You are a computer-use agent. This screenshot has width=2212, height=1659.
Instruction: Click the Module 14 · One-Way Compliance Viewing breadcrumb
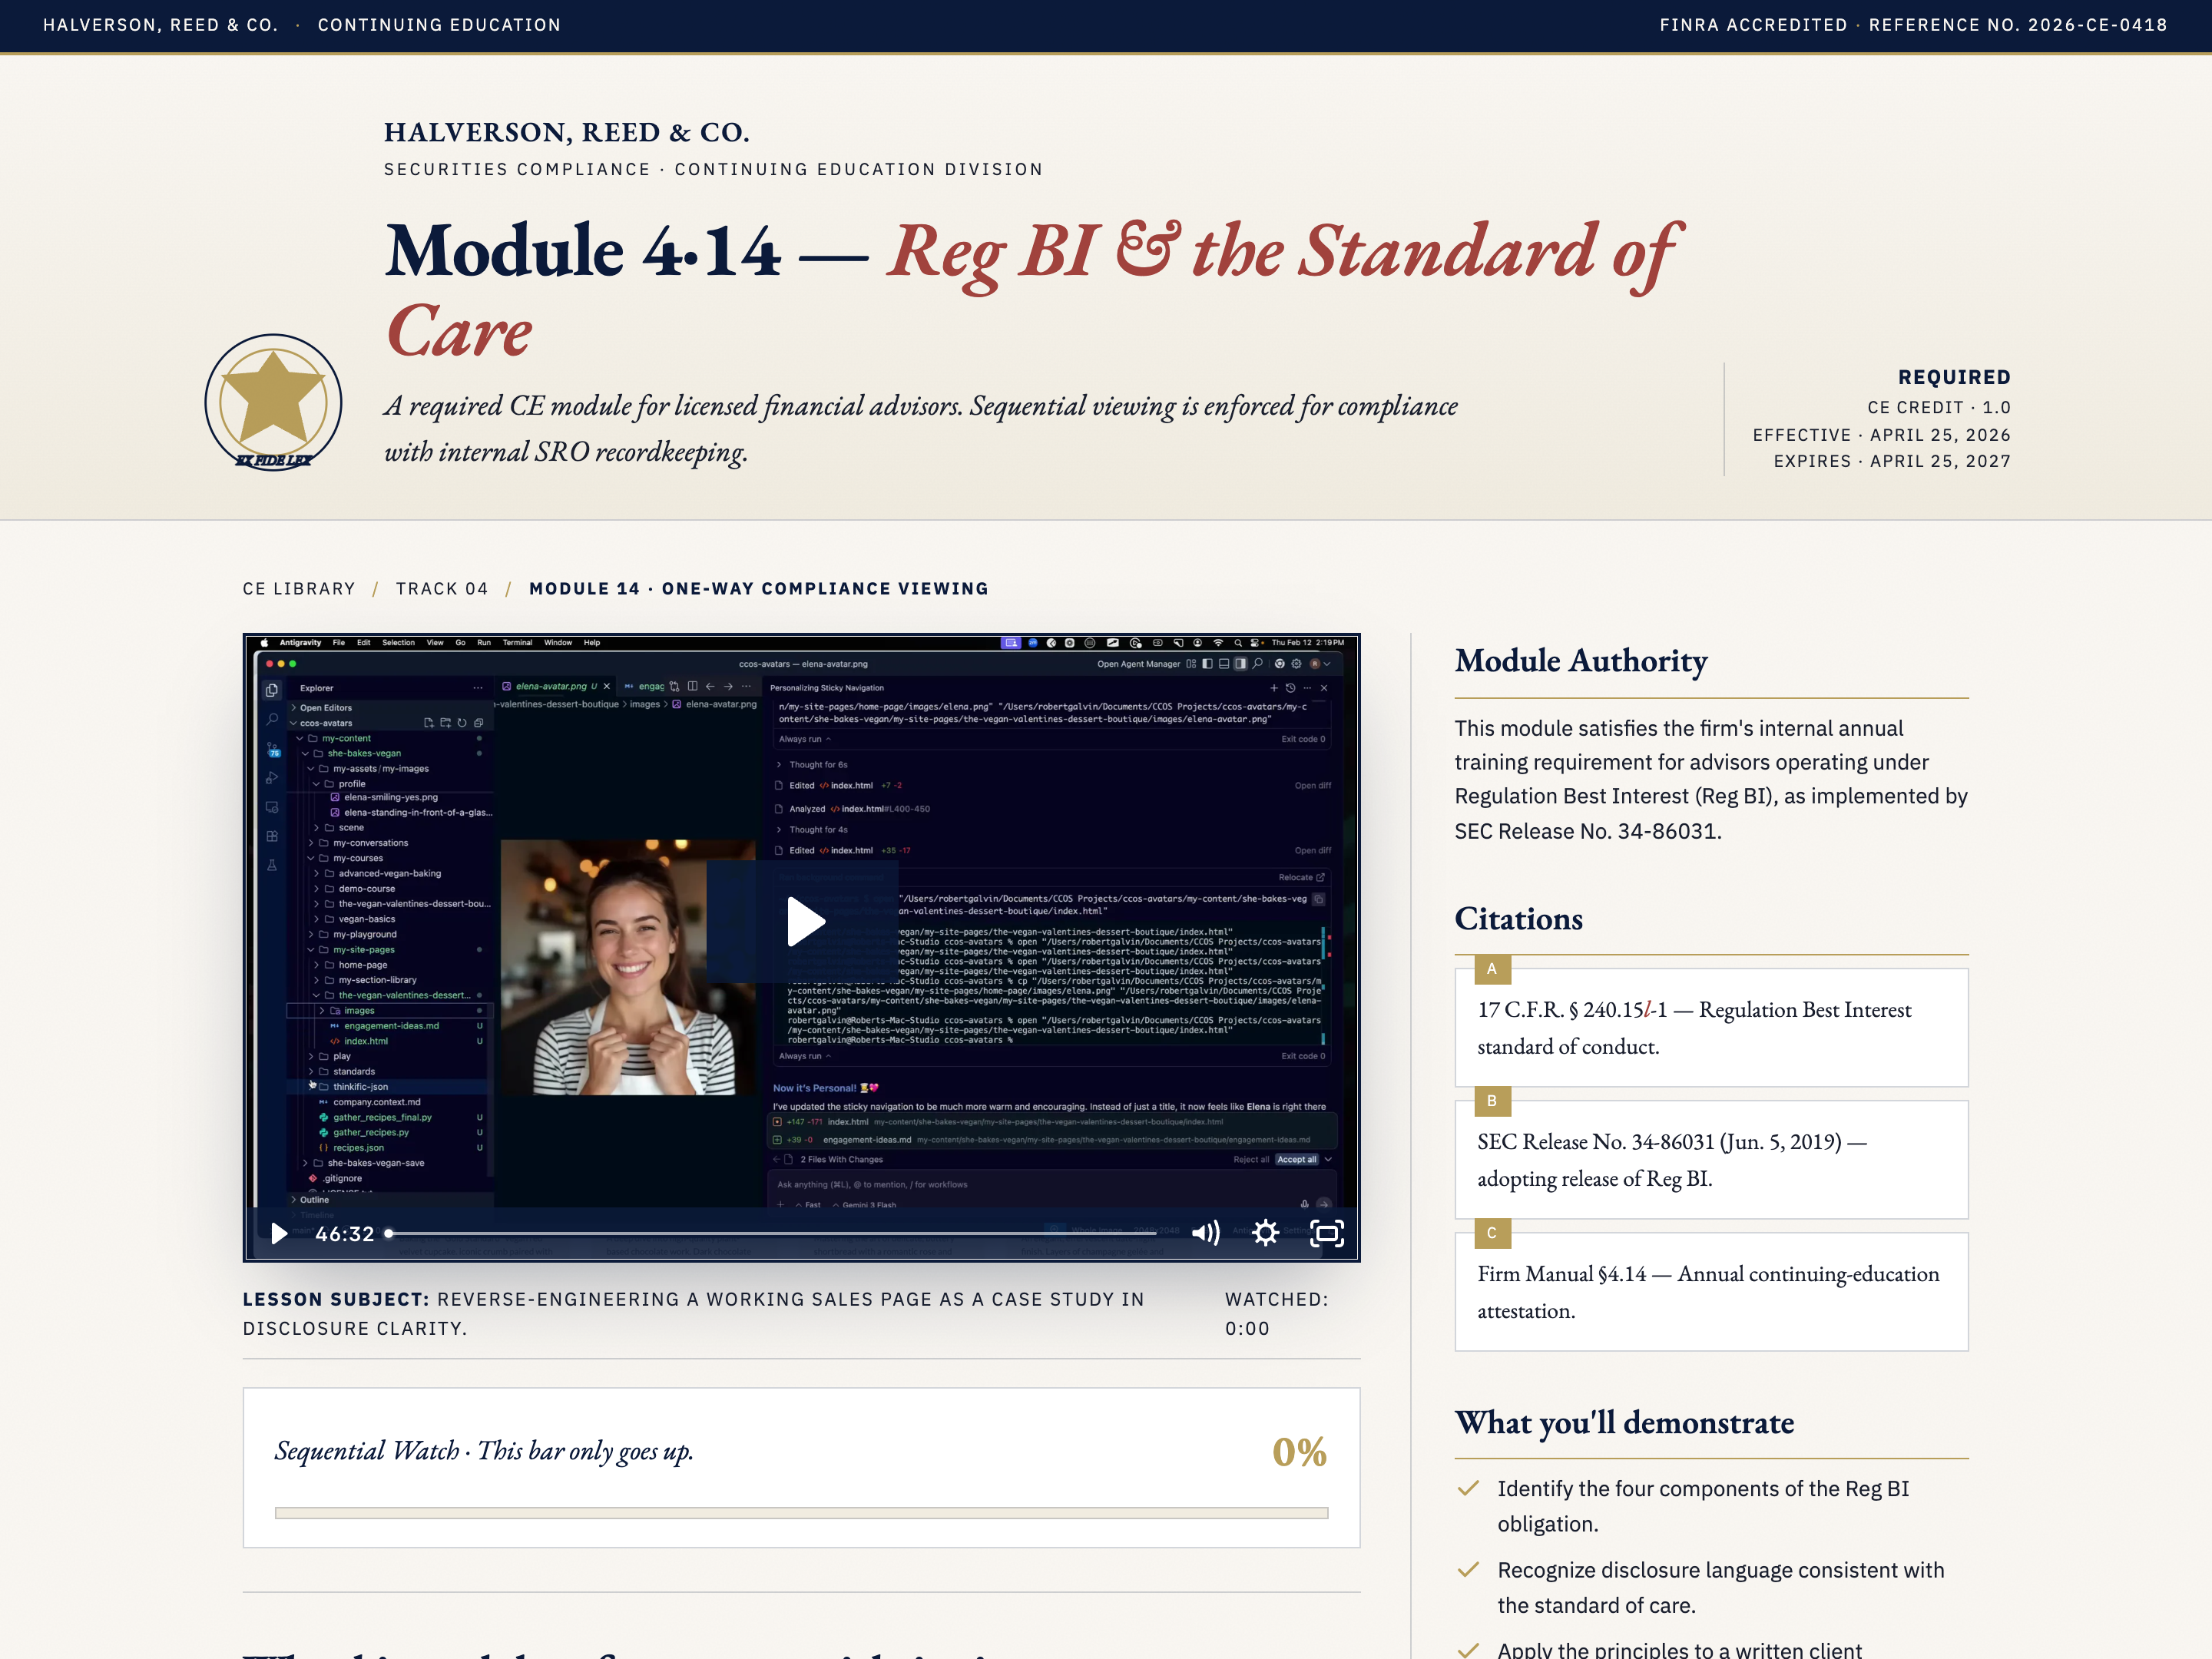pyautogui.click(x=759, y=589)
